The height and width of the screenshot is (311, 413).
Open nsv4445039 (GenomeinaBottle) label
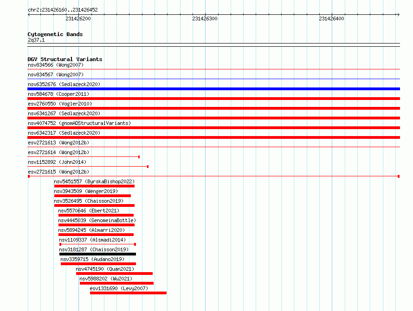(97, 220)
